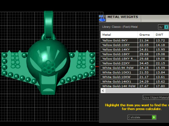Click the 13.72 DWT value

161,40
